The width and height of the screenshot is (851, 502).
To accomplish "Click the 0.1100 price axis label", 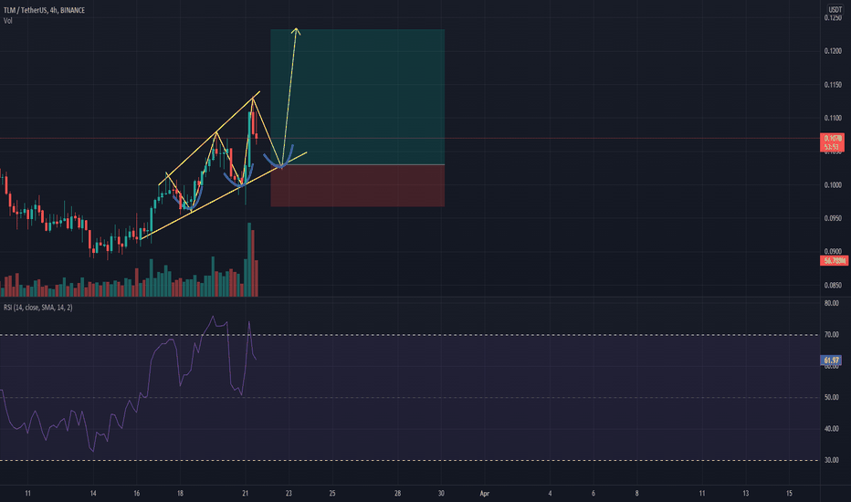I will click(833, 118).
